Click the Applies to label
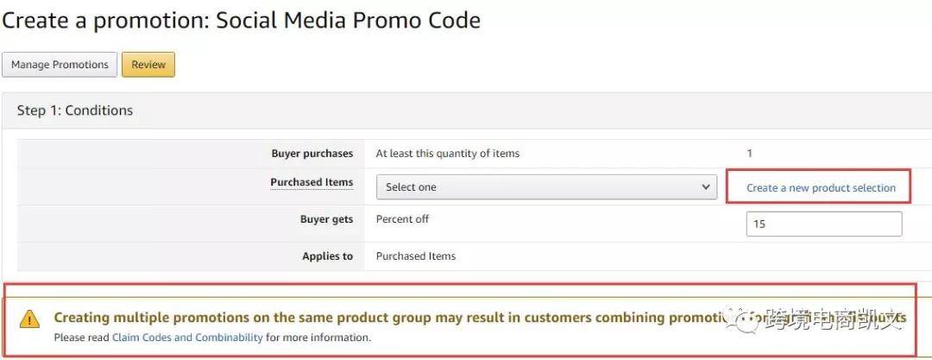The width and height of the screenshot is (932, 360). pos(328,256)
